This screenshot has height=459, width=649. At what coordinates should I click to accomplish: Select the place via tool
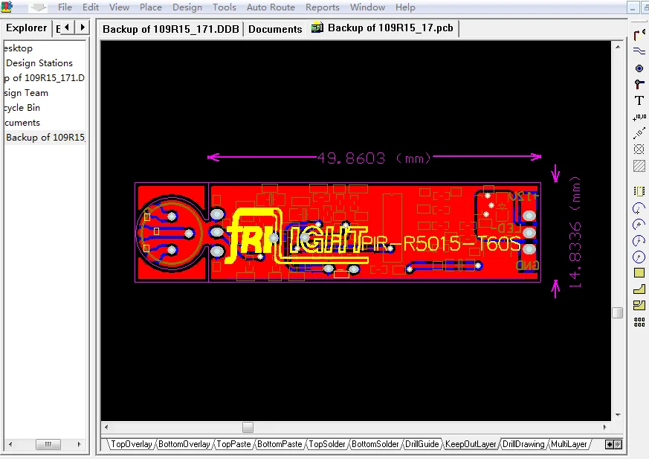pos(639,84)
